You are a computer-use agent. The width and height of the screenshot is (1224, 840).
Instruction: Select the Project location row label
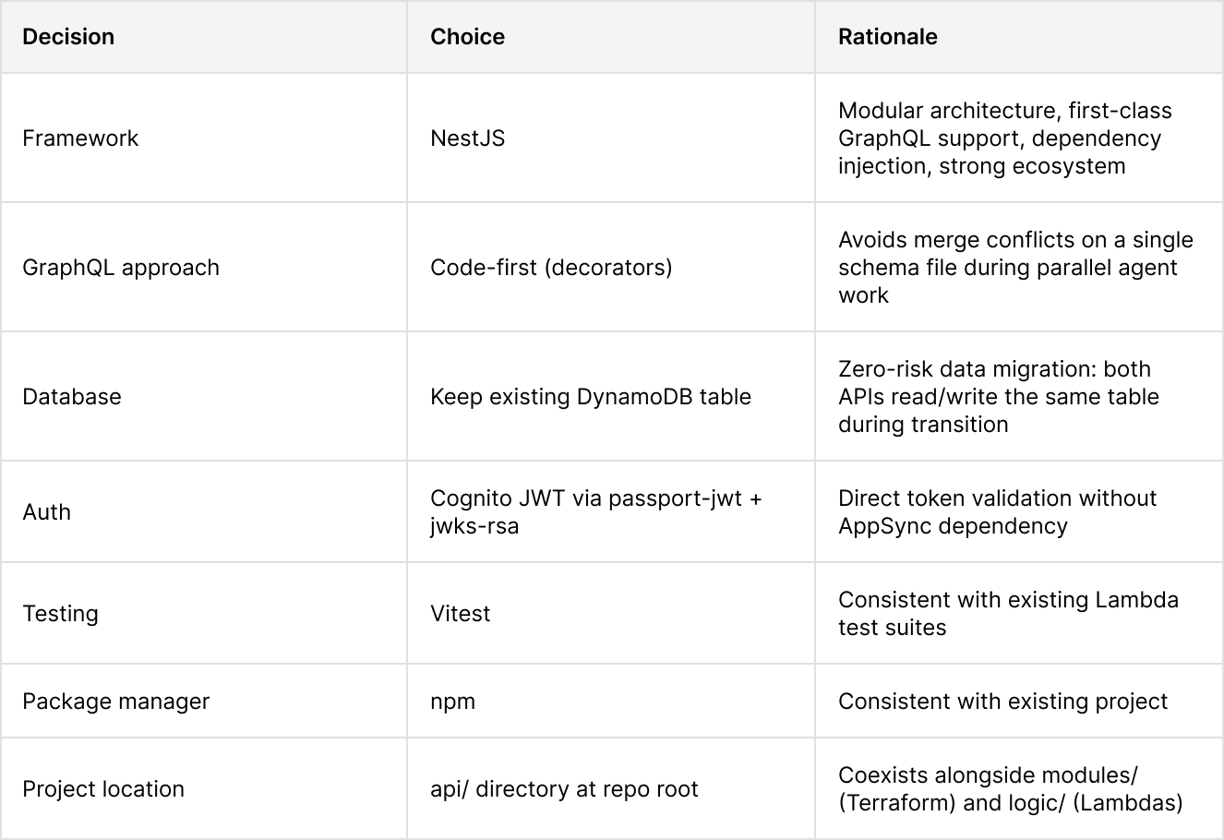point(103,789)
